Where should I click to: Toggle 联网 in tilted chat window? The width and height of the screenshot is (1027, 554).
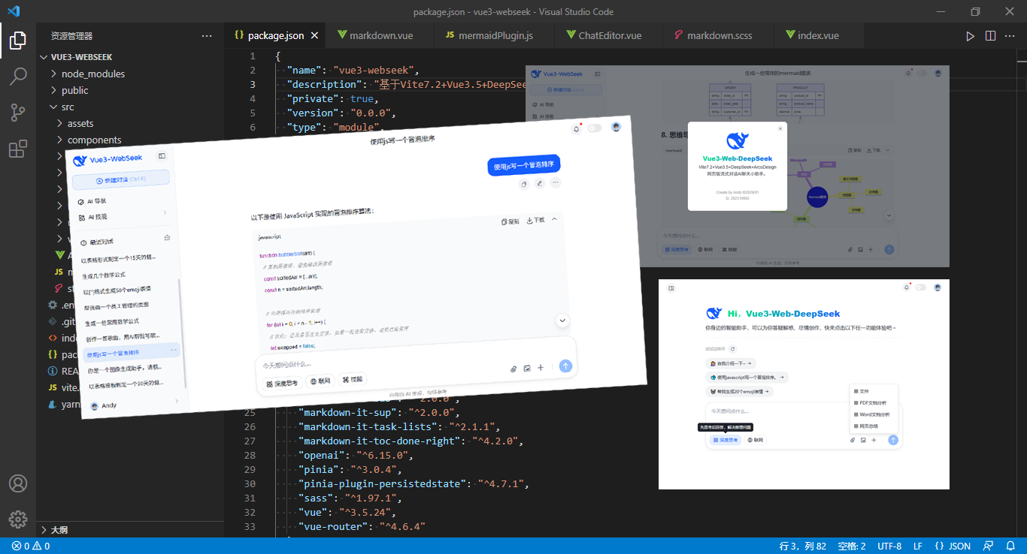(x=320, y=381)
